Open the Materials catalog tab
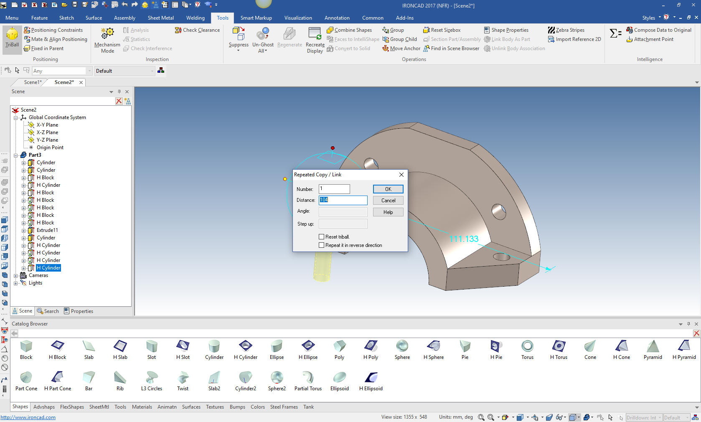This screenshot has width=701, height=422. tap(142, 407)
